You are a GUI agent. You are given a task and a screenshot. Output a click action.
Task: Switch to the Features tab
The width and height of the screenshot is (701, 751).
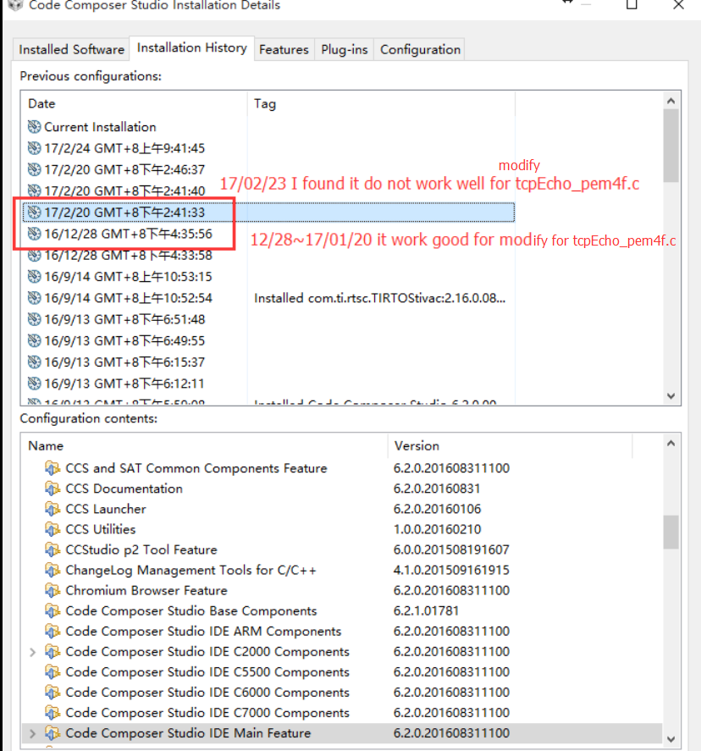284,49
